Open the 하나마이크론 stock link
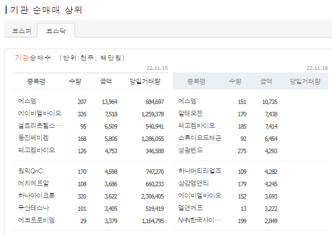 pyautogui.click(x=36, y=195)
